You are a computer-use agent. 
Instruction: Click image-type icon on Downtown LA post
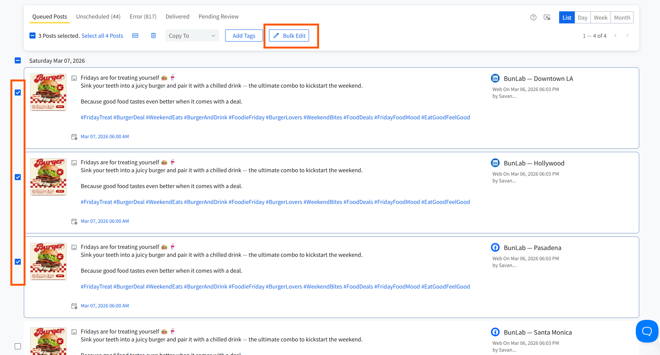74,78
